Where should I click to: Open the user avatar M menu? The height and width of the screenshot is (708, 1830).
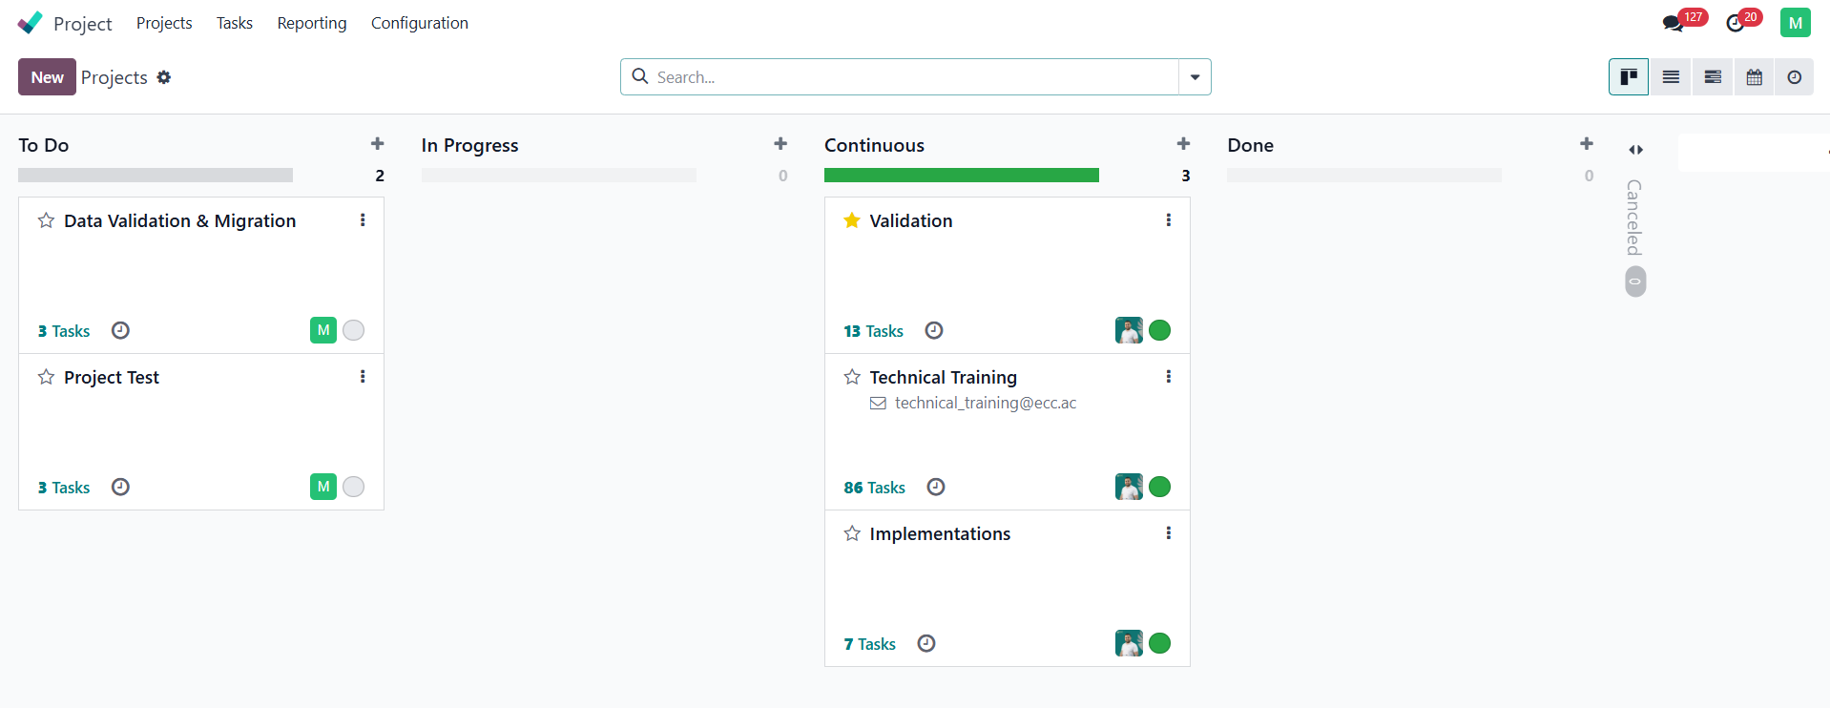tap(1795, 23)
